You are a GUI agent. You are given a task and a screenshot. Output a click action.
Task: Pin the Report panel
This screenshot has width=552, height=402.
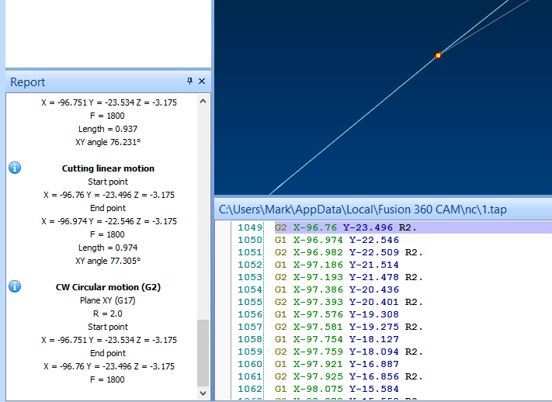(189, 81)
